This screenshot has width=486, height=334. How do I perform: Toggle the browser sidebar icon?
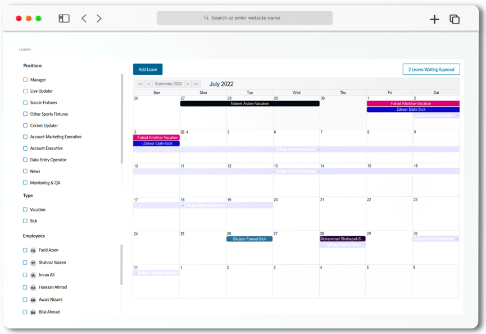tap(63, 18)
